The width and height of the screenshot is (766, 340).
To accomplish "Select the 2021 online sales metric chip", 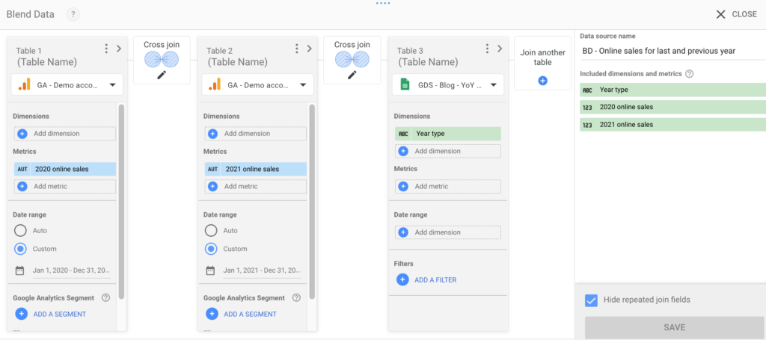I will tap(255, 170).
